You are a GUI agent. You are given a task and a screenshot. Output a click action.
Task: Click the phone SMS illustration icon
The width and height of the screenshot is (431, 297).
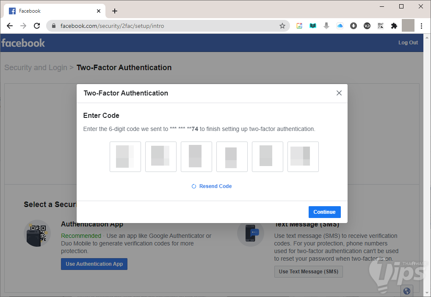tap(250, 233)
